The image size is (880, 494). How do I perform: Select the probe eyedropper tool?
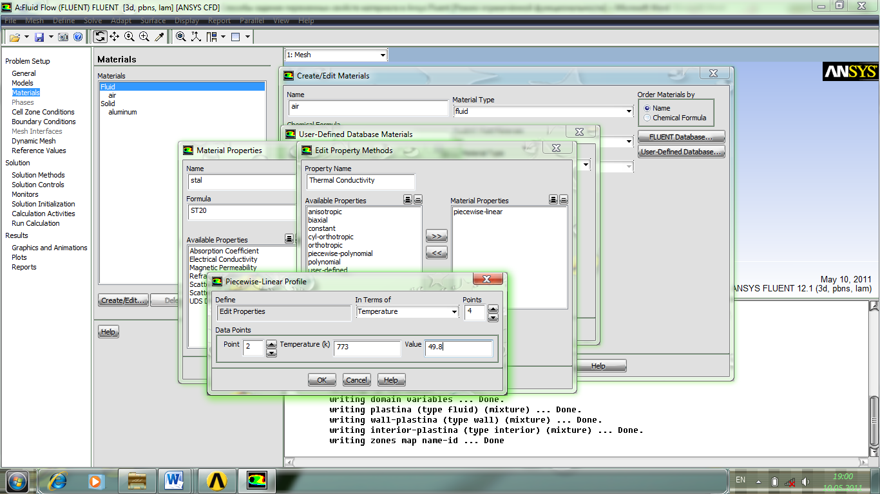click(x=159, y=37)
